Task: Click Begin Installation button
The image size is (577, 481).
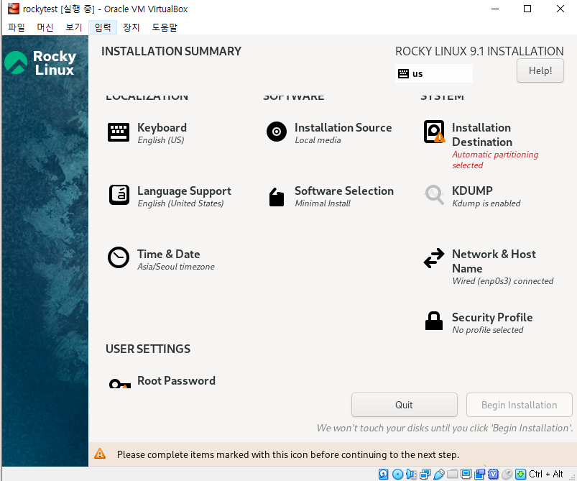Action: [519, 405]
